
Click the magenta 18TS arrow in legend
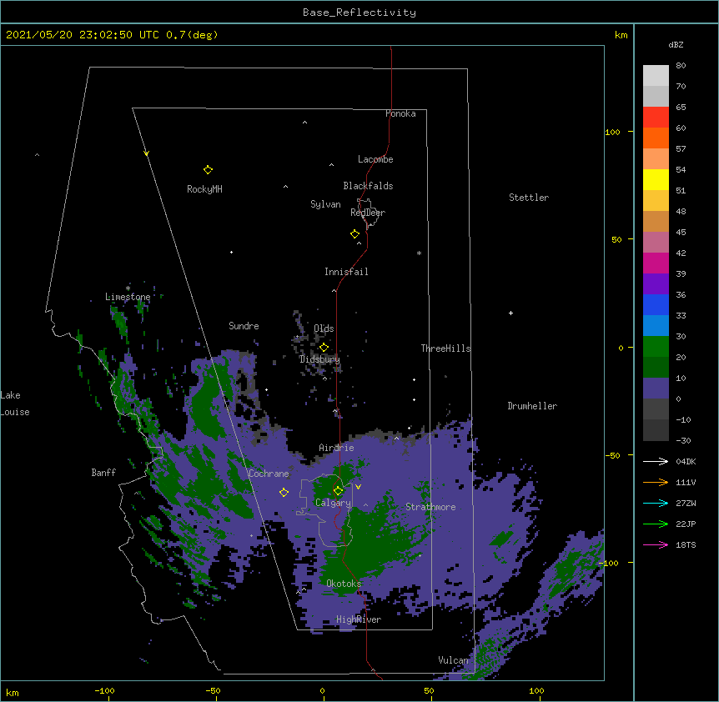click(x=656, y=544)
